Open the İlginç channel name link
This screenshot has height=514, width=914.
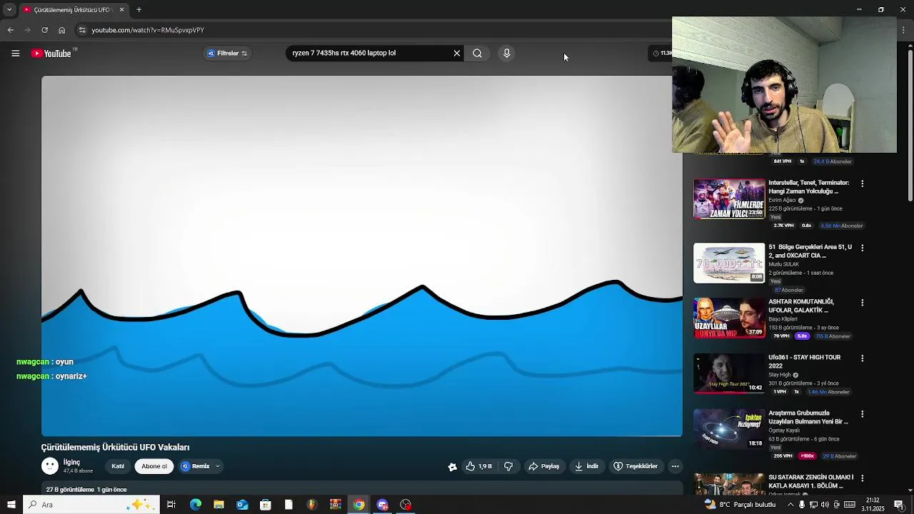[x=71, y=462]
